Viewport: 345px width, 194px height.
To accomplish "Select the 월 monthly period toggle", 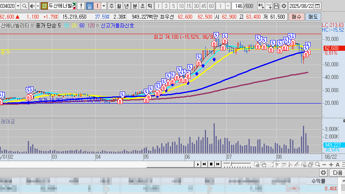I will click(119, 6).
